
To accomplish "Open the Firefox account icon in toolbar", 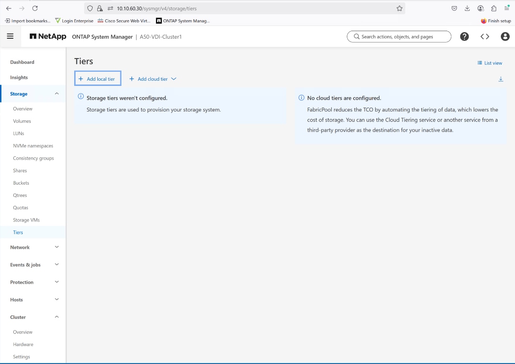I will pos(481,8).
